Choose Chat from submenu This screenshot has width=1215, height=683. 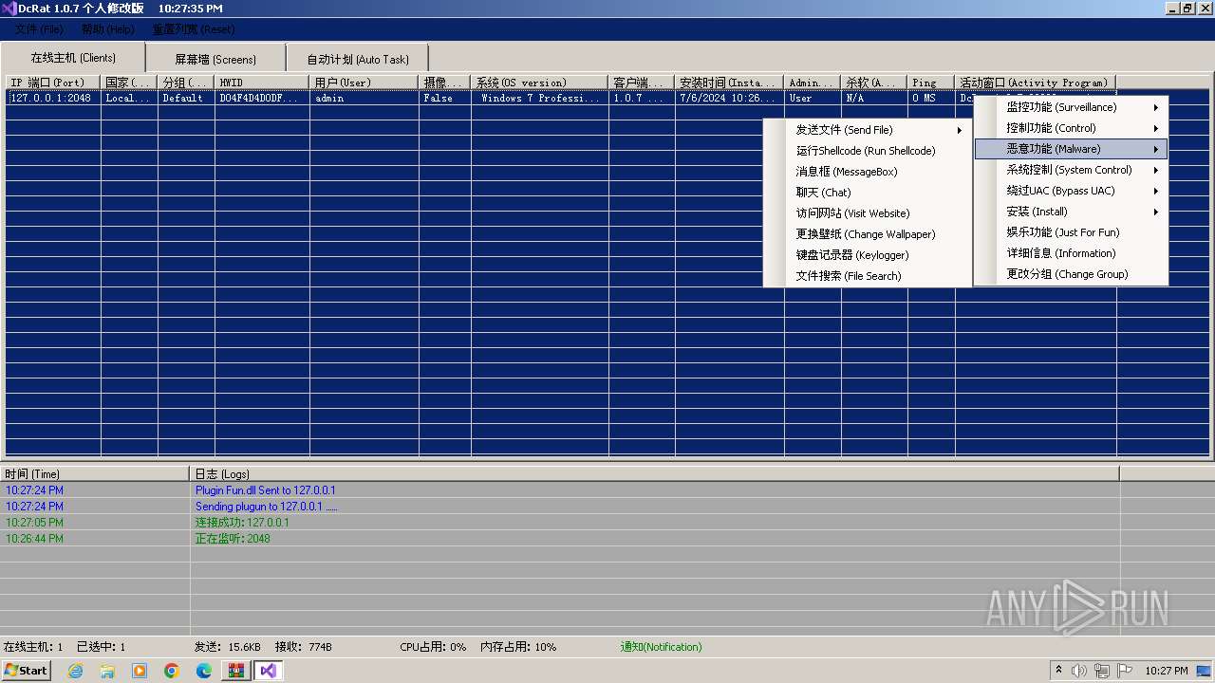pyautogui.click(x=868, y=193)
